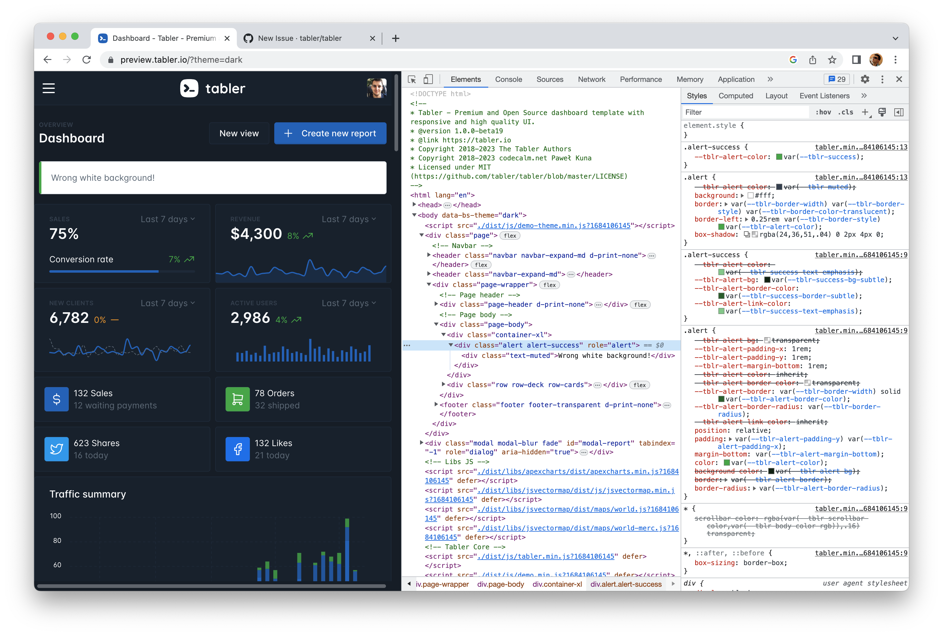This screenshot has width=943, height=636.
Task: Toggle element state with the :hov button
Action: pos(824,112)
